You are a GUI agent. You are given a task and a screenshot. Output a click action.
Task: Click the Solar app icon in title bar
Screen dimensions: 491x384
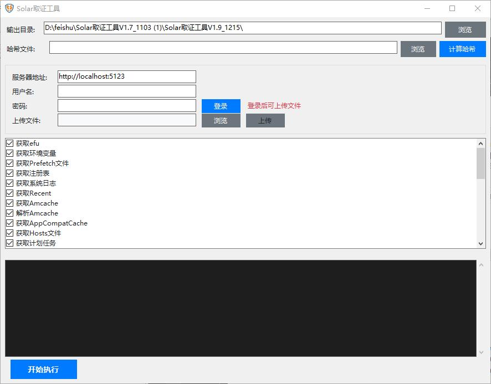coord(9,8)
